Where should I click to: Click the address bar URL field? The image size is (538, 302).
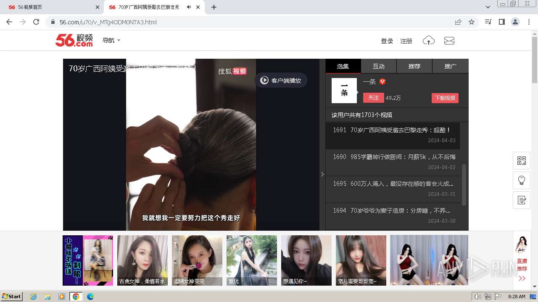(x=252, y=22)
